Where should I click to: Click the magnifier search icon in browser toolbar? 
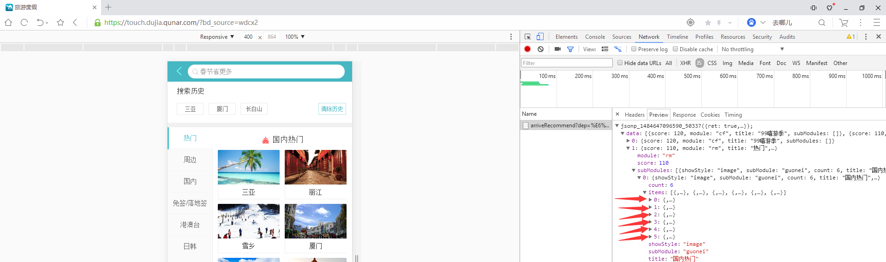[822, 22]
